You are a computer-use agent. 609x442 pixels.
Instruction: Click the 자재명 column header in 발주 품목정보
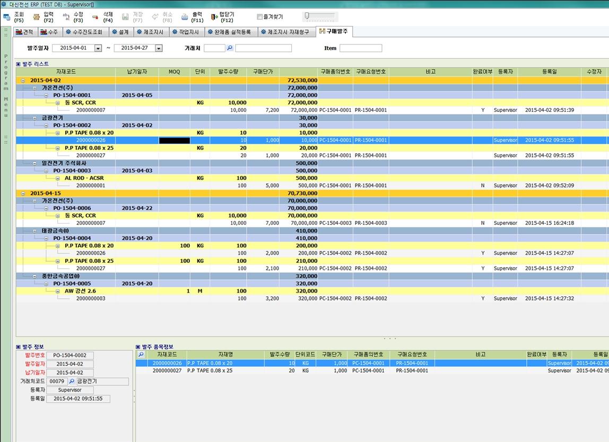pos(225,355)
